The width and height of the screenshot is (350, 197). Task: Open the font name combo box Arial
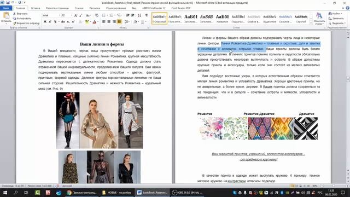[51, 15]
